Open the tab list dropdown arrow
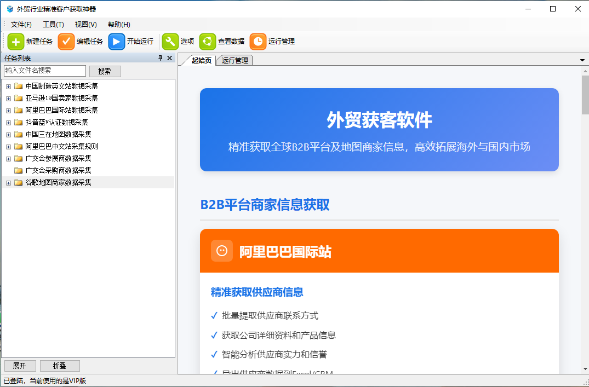 (582, 60)
